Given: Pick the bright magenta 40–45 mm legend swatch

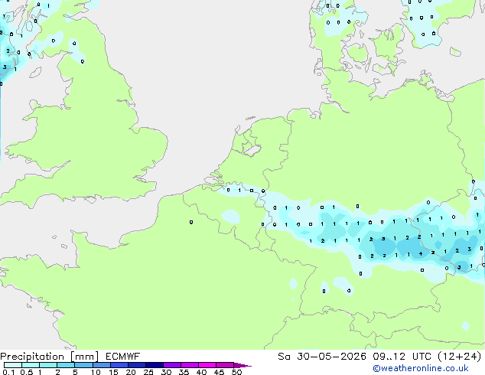Looking at the screenshot, I should point(207,365).
